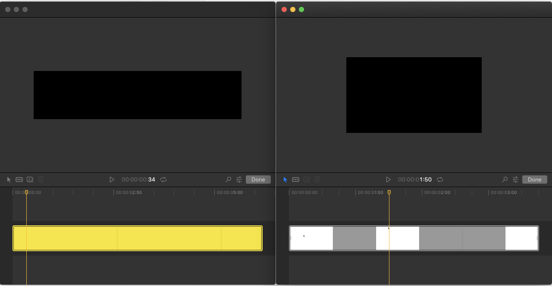552x286 pixels.
Task: Click the playhead marker in left timeline ruler
Action: 26,192
